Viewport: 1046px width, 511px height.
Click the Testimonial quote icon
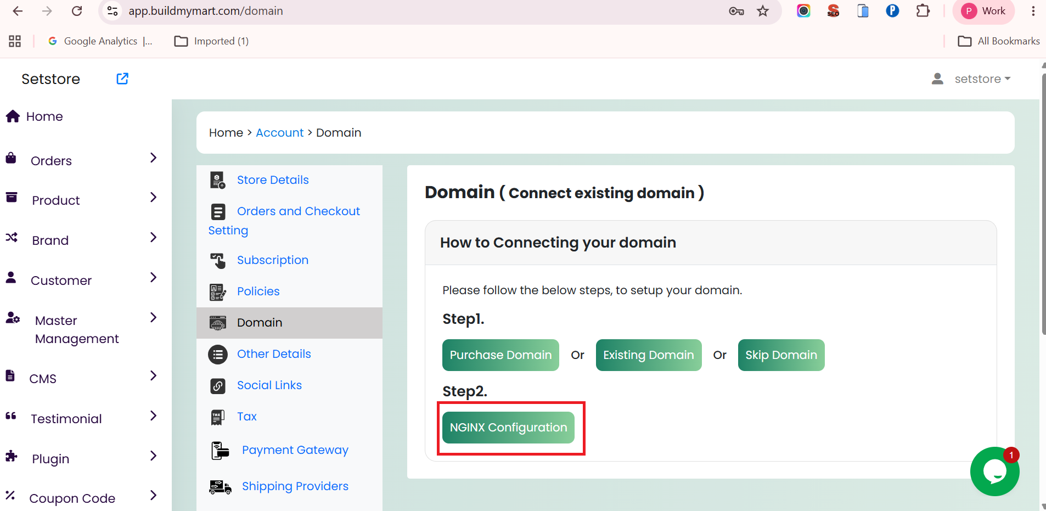pos(11,415)
